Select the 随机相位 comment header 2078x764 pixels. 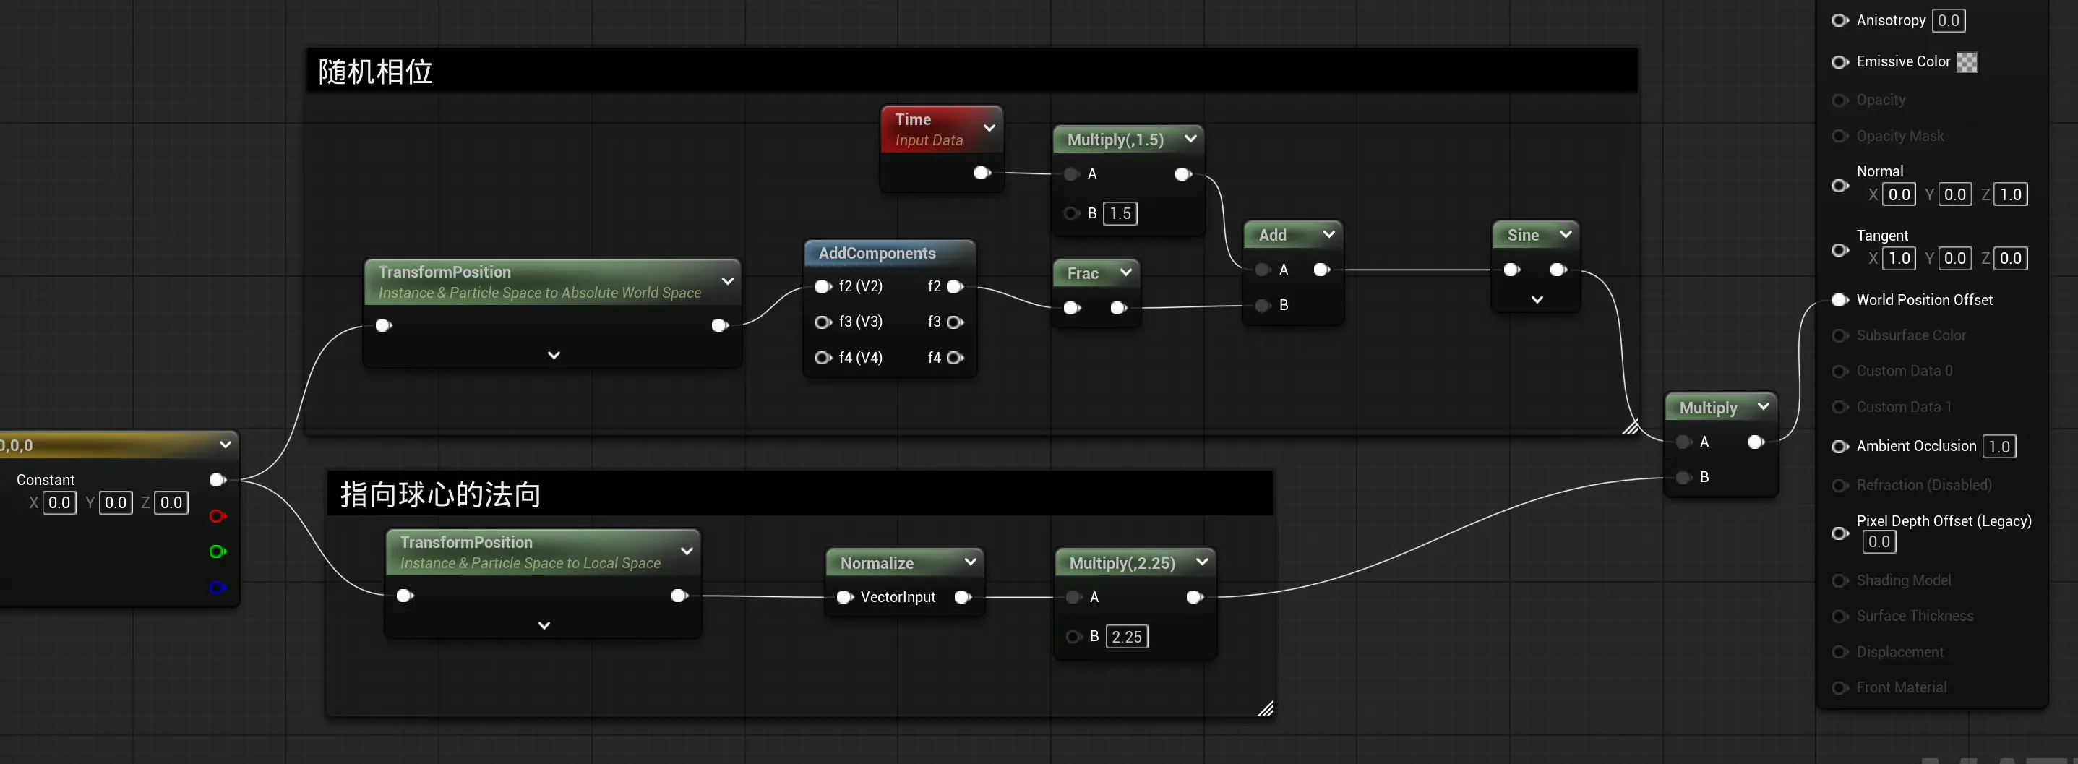click(968, 71)
